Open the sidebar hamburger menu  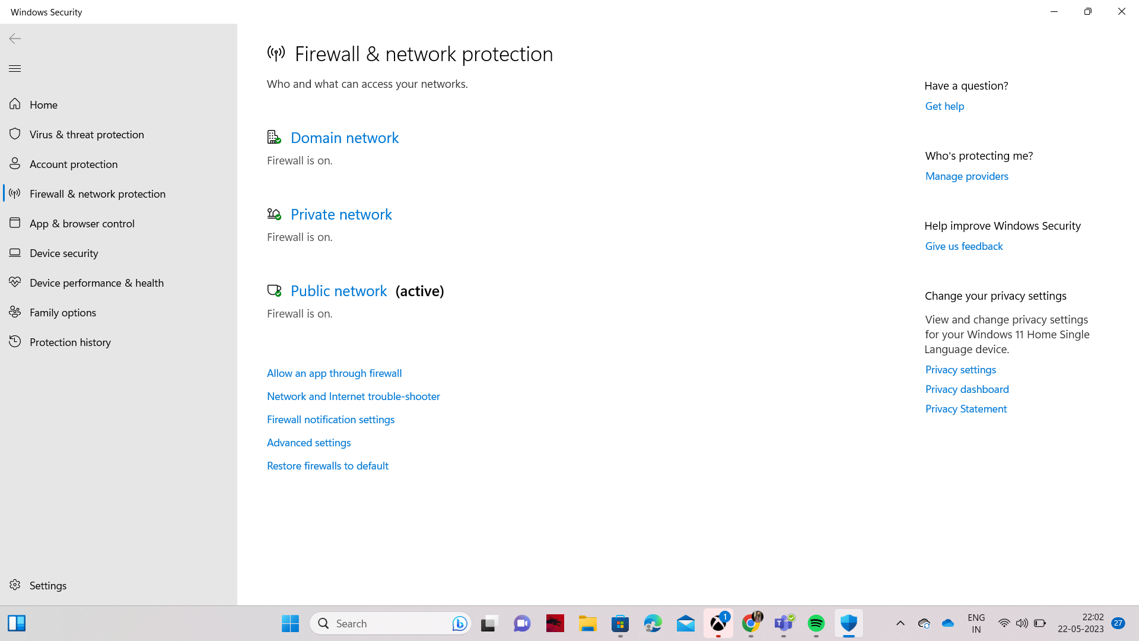tap(14, 68)
